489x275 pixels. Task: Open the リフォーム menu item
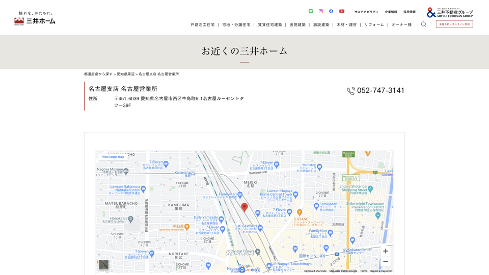[x=374, y=24]
